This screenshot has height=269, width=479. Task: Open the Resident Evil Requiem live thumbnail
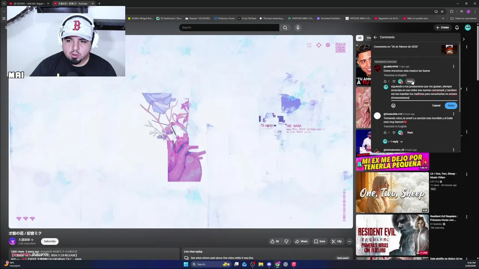[392, 235]
